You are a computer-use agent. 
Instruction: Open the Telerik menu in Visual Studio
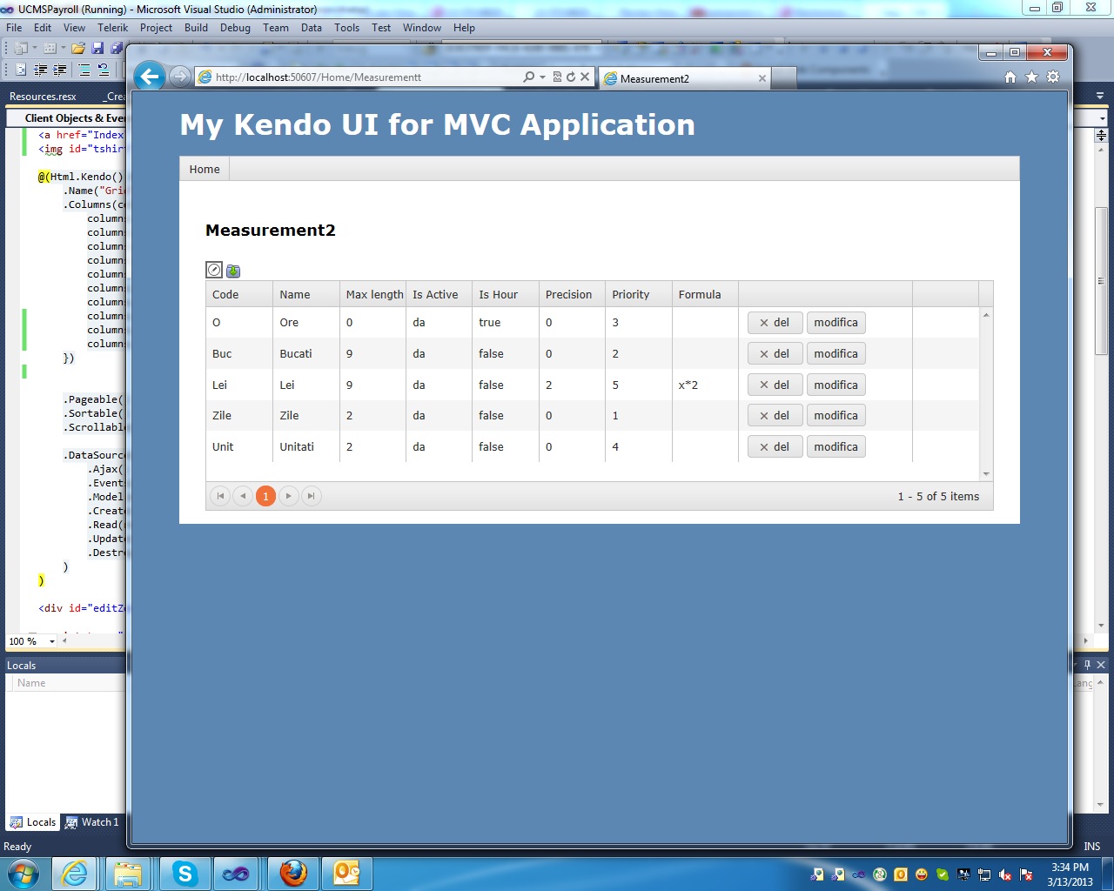[113, 28]
